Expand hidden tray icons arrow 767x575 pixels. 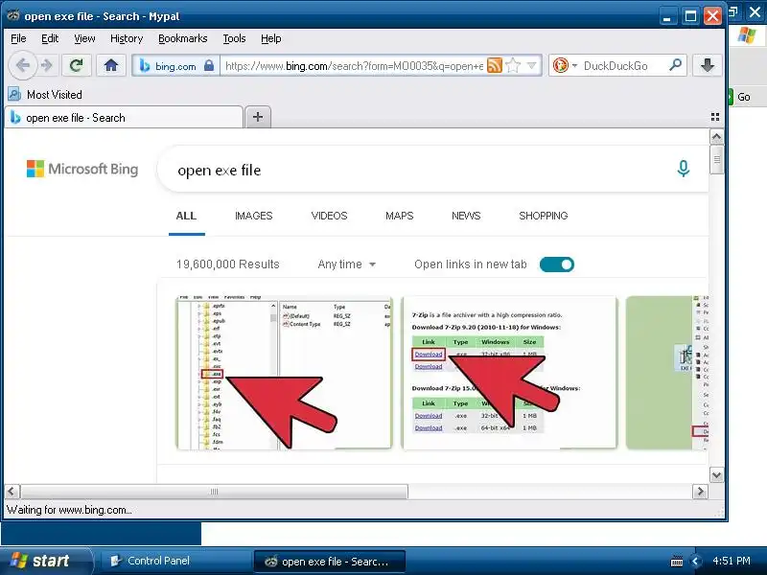(695, 562)
